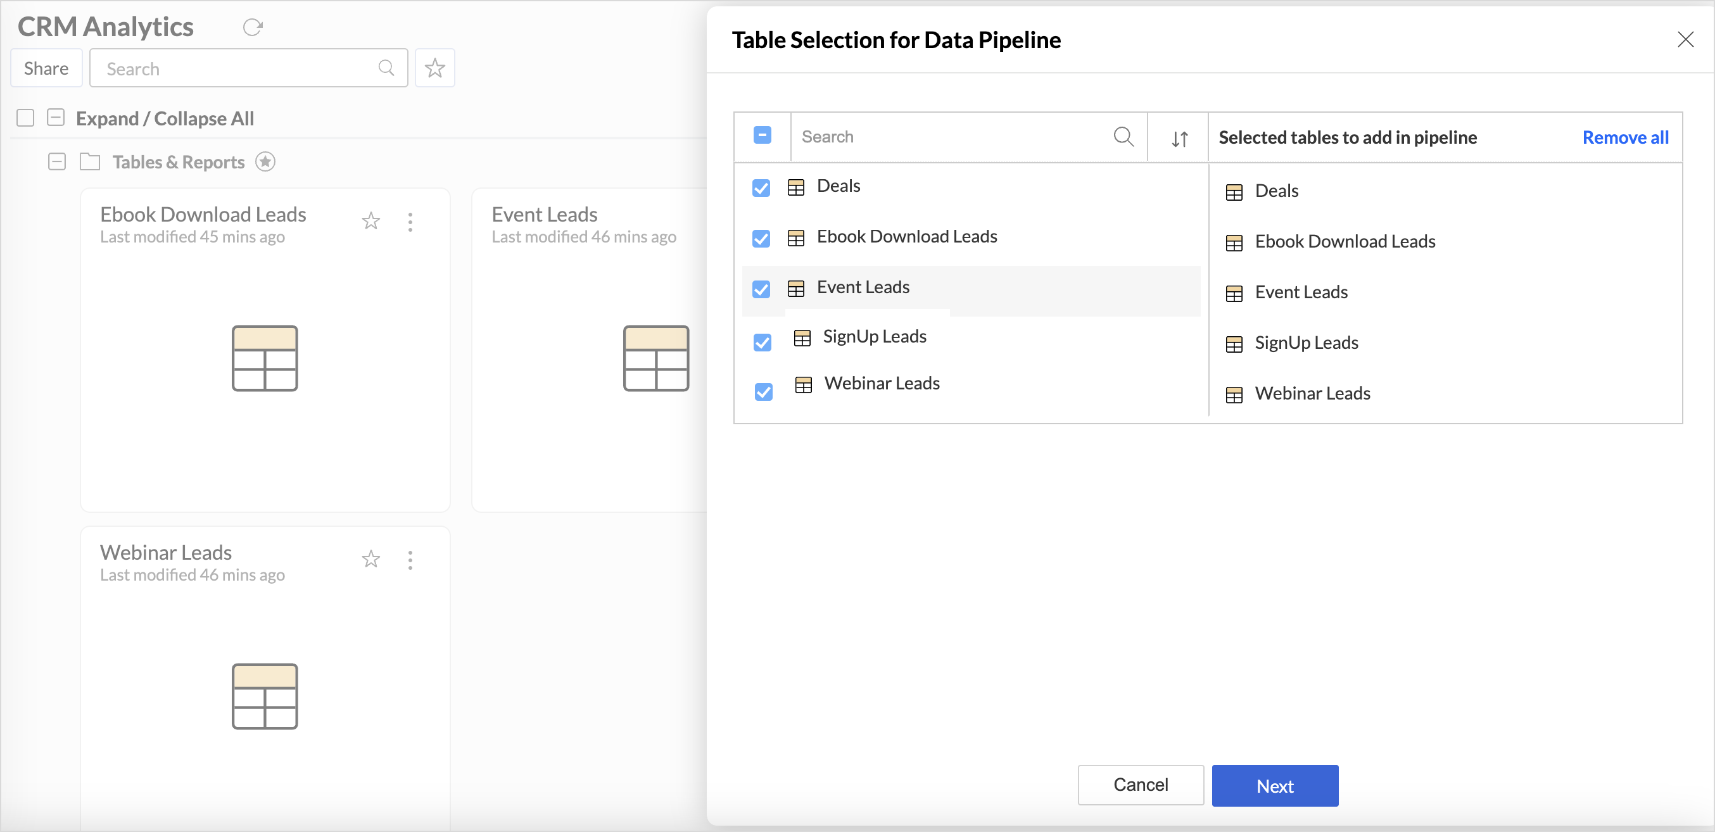The height and width of the screenshot is (832, 1715).
Task: Open the Ebook Download Leads table thumbnail
Action: (264, 358)
